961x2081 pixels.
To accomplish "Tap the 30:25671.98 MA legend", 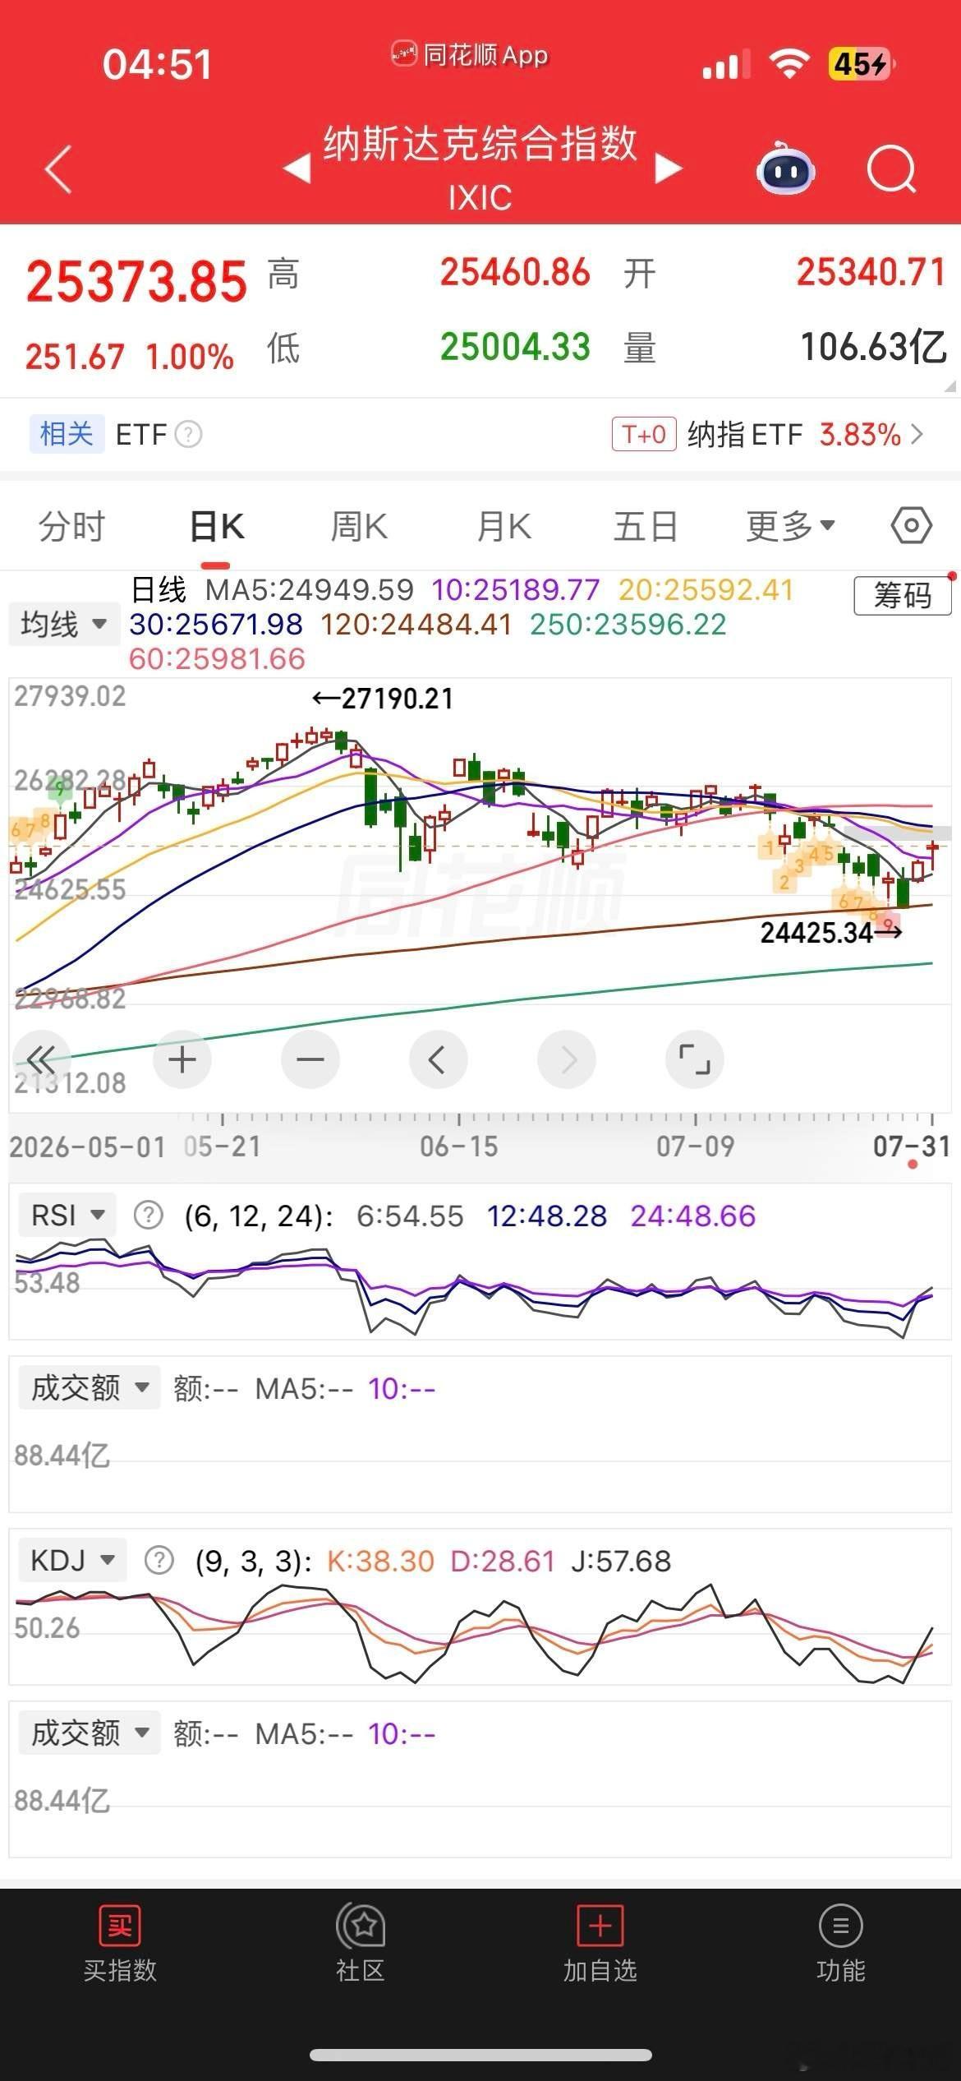I will pos(216,625).
